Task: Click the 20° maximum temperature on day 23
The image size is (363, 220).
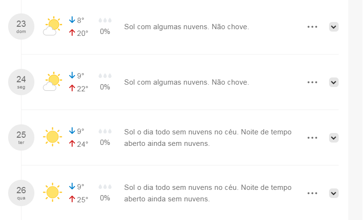Action: [x=79, y=33]
